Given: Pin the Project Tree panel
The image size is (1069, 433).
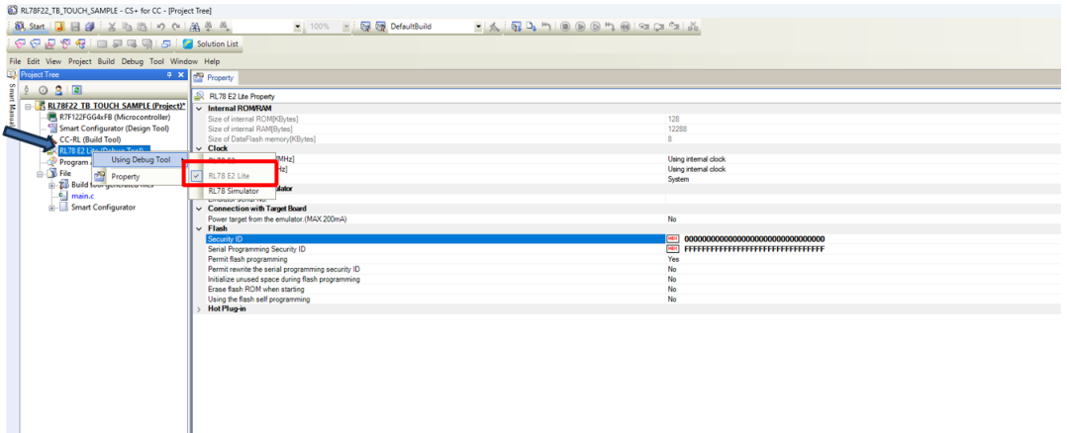Looking at the screenshot, I should [x=169, y=75].
